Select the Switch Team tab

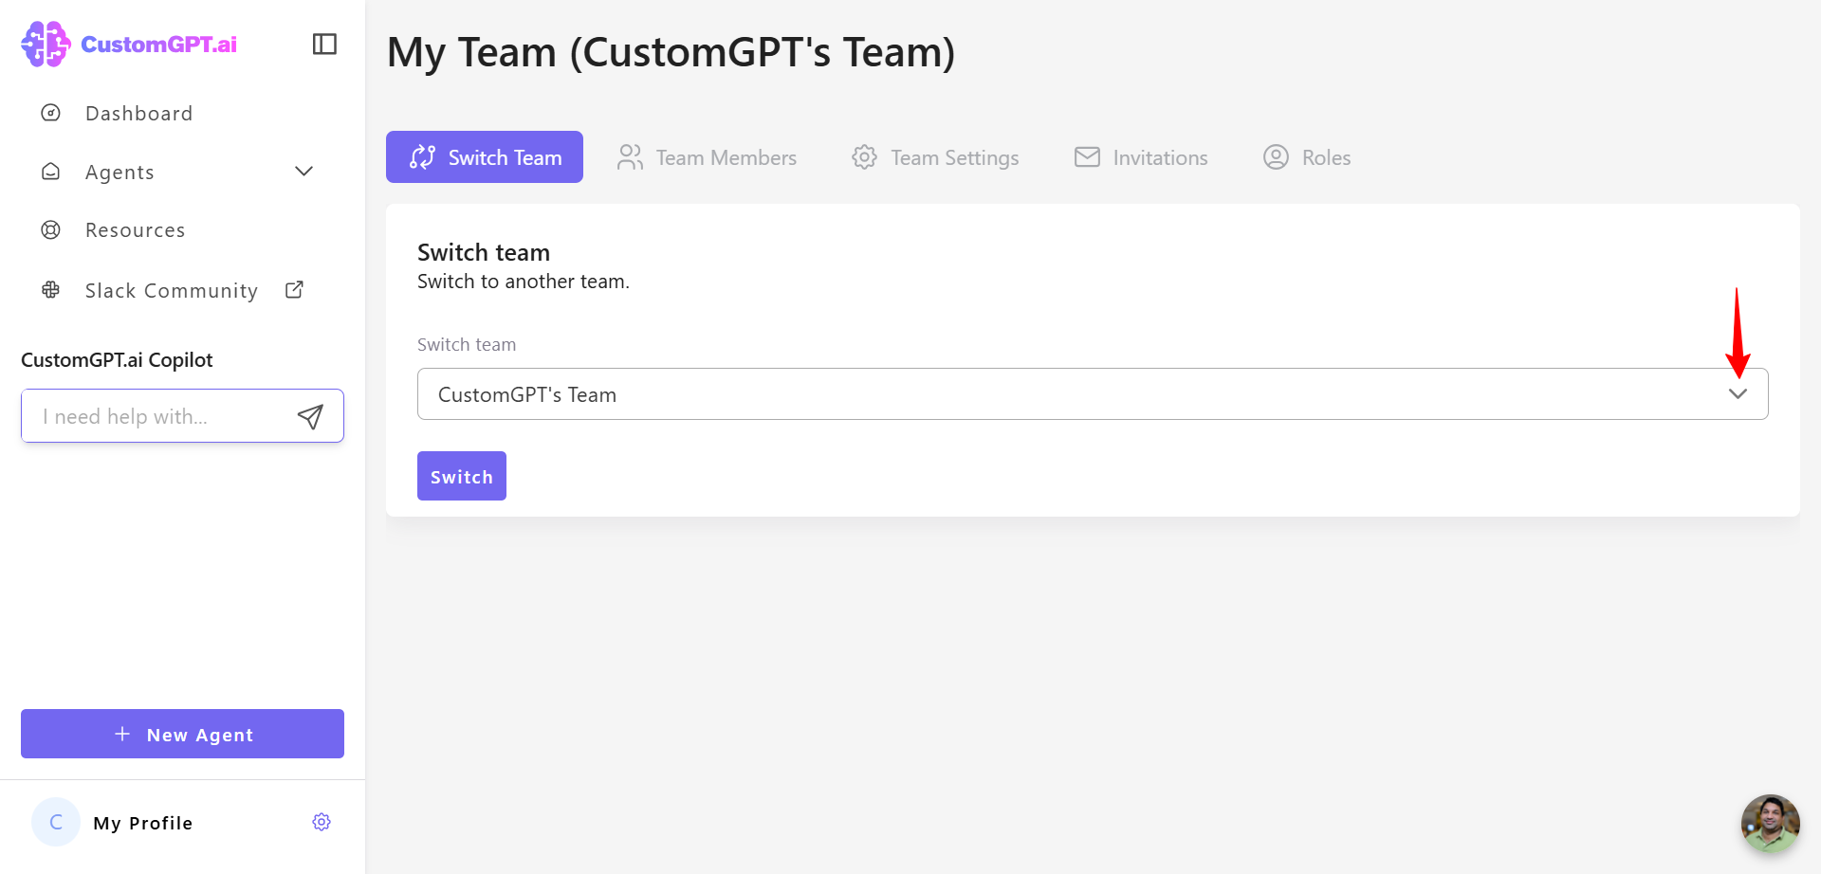coord(485,157)
